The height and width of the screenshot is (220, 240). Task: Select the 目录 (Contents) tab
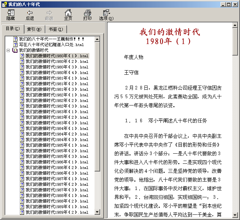pos(13,29)
